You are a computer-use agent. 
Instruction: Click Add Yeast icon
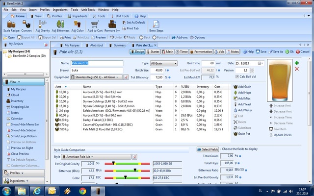pos(235,104)
